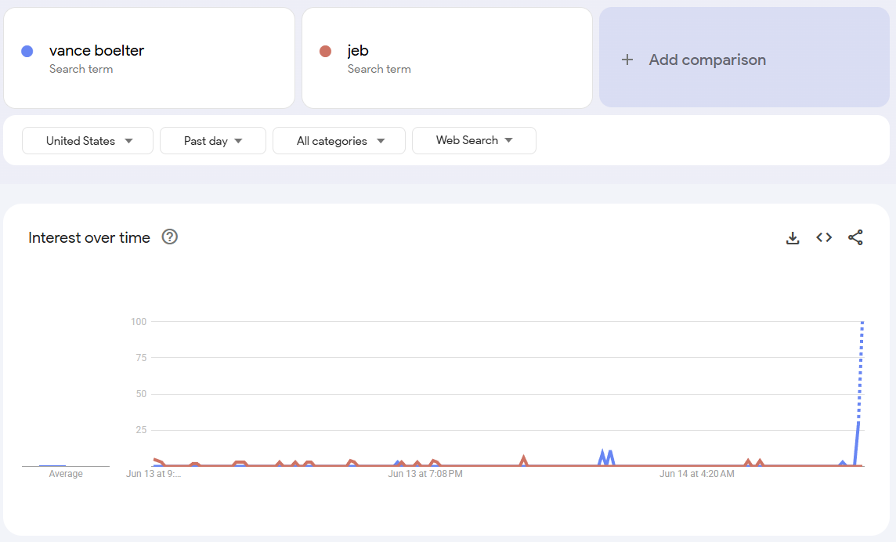Click the blue double peak near Jun 14

click(x=606, y=457)
